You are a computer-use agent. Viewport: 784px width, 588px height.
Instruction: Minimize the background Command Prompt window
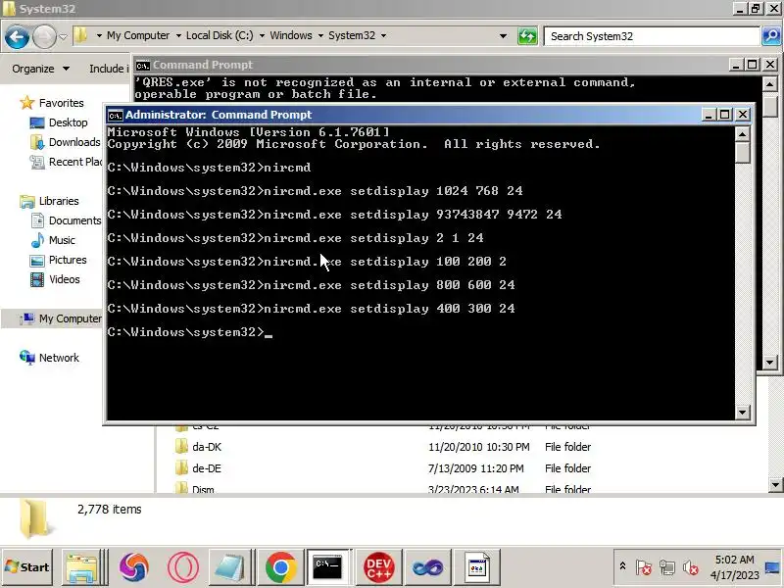pos(736,65)
